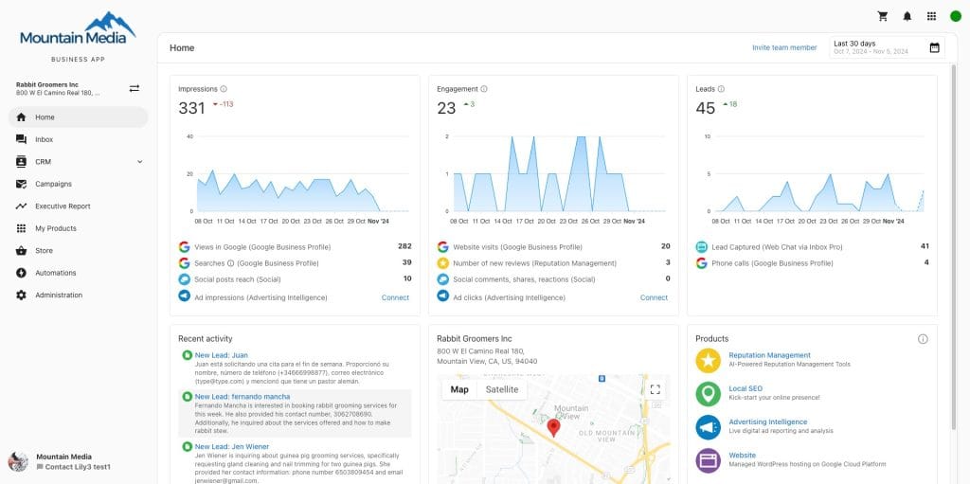Switch the map to Satellite view
The image size is (970, 484).
click(x=502, y=389)
